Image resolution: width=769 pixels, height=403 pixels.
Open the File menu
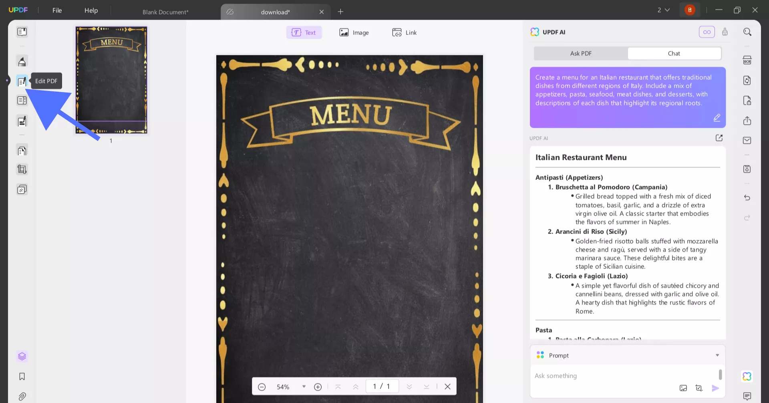pos(57,10)
